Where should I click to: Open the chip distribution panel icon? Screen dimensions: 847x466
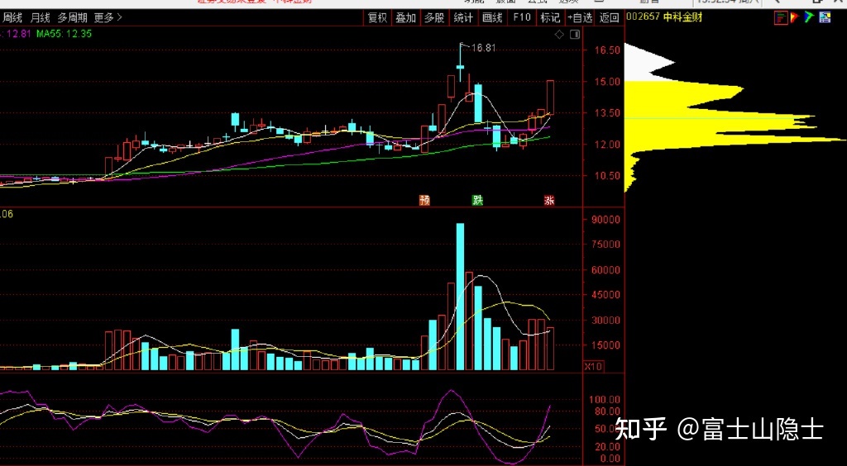tap(781, 18)
